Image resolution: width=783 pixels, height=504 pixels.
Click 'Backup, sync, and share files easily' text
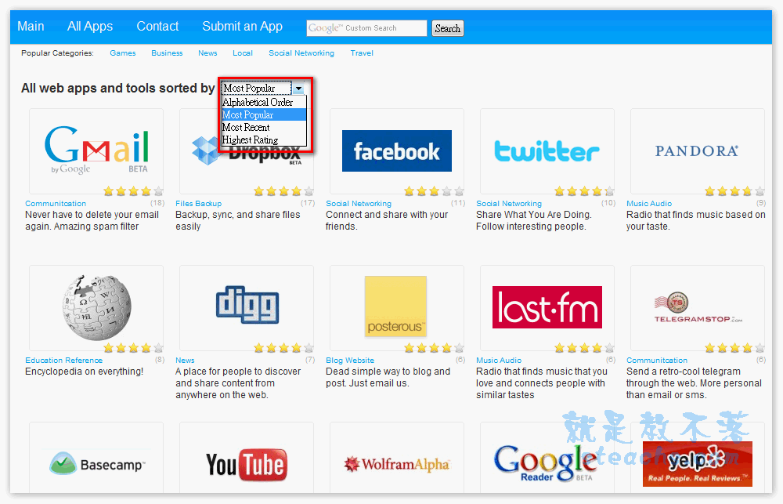pos(238,220)
